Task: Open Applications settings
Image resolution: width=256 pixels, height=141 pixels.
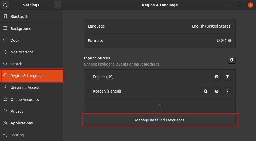Action: click(x=31, y=123)
